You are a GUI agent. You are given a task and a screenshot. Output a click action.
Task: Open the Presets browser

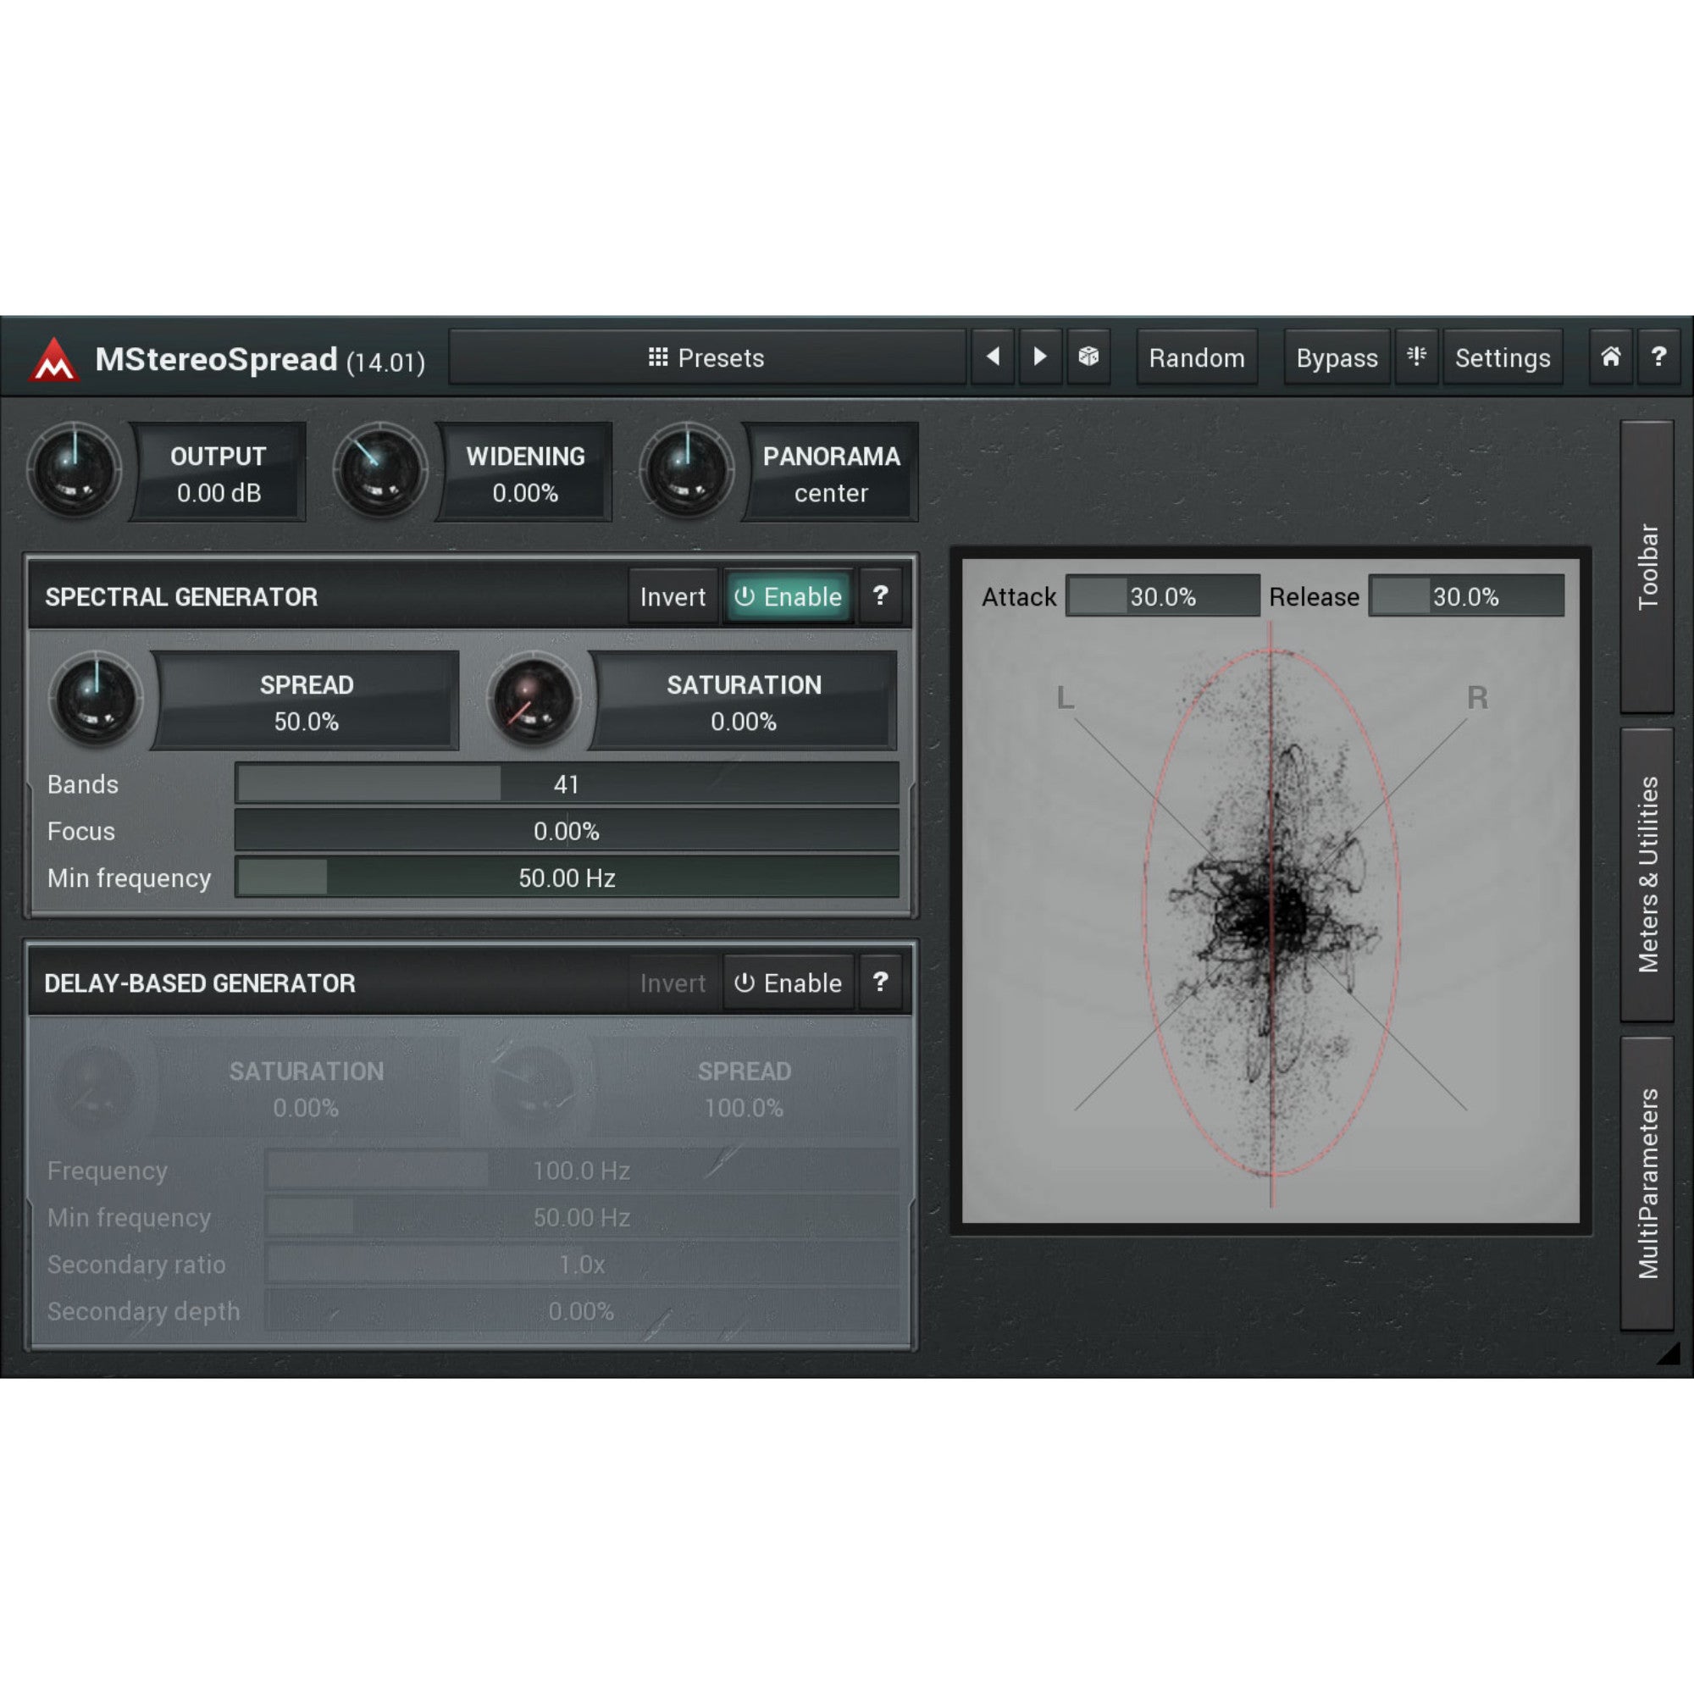pyautogui.click(x=706, y=357)
